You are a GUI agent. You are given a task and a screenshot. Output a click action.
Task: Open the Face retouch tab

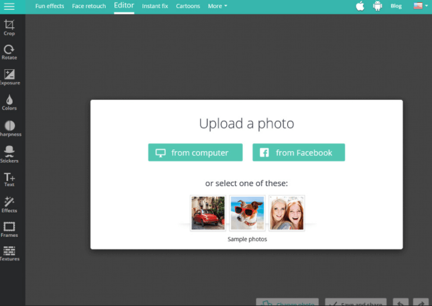pyautogui.click(x=89, y=6)
